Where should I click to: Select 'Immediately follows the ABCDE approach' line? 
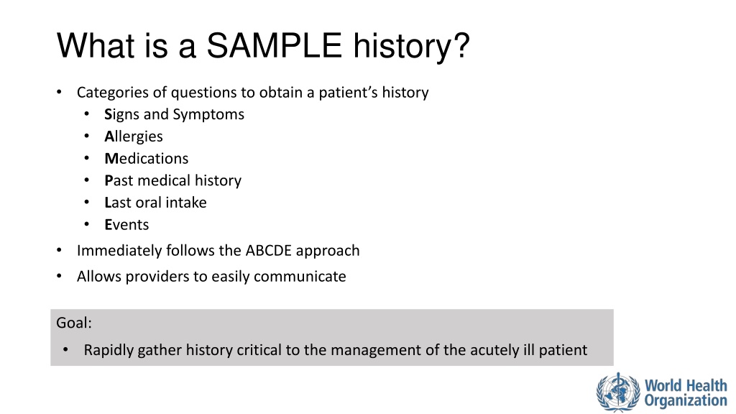(218, 251)
